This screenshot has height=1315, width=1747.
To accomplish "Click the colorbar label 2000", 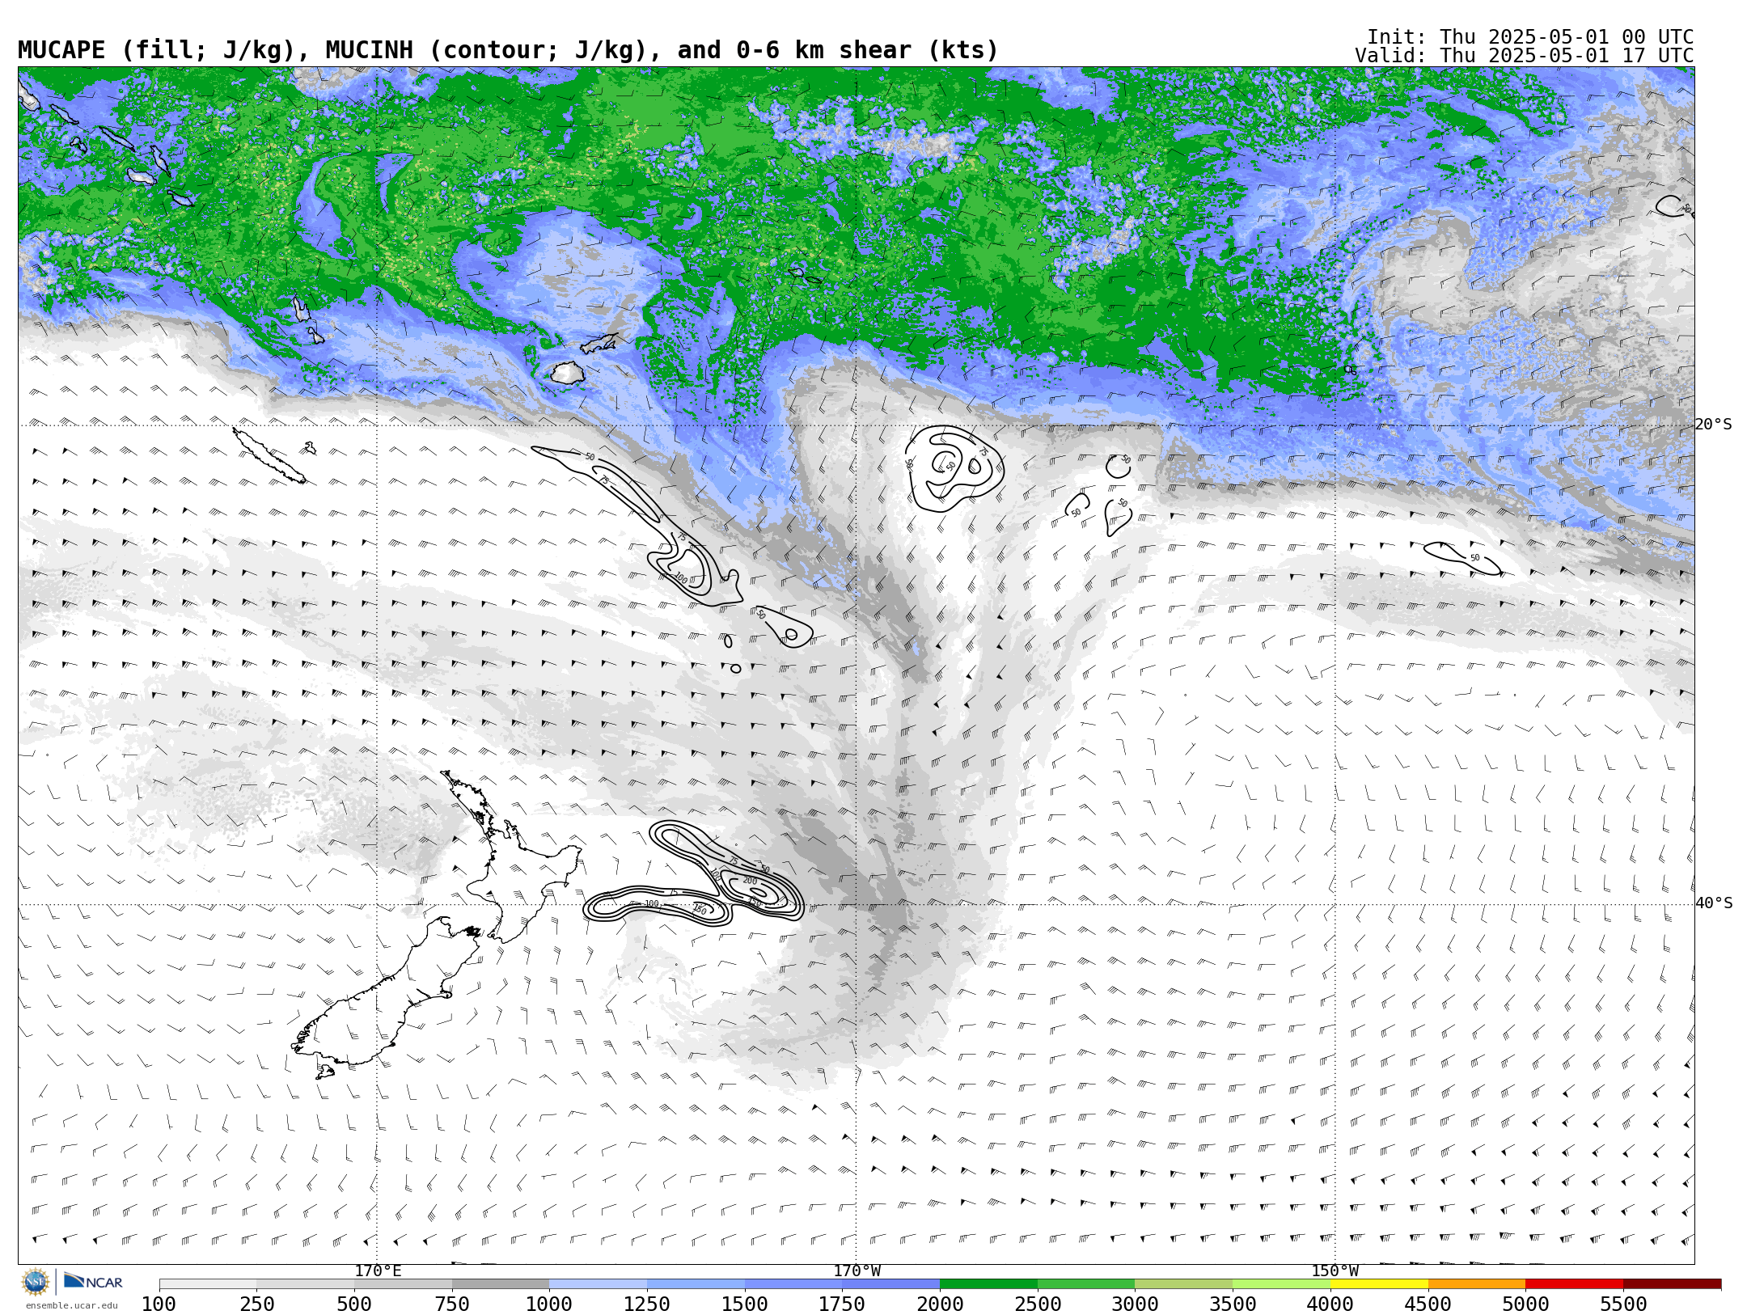I will pos(940,1304).
